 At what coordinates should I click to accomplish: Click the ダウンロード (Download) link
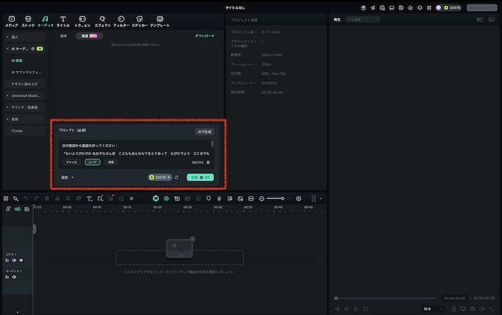point(204,36)
